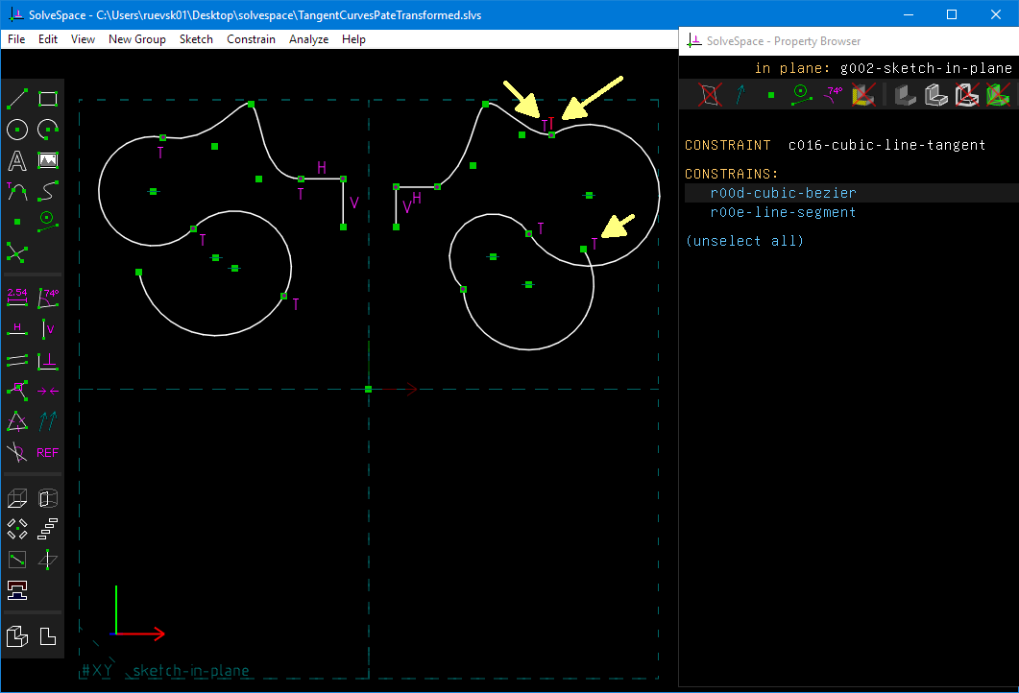Select the Tangent Arc at Point tool

(17, 190)
